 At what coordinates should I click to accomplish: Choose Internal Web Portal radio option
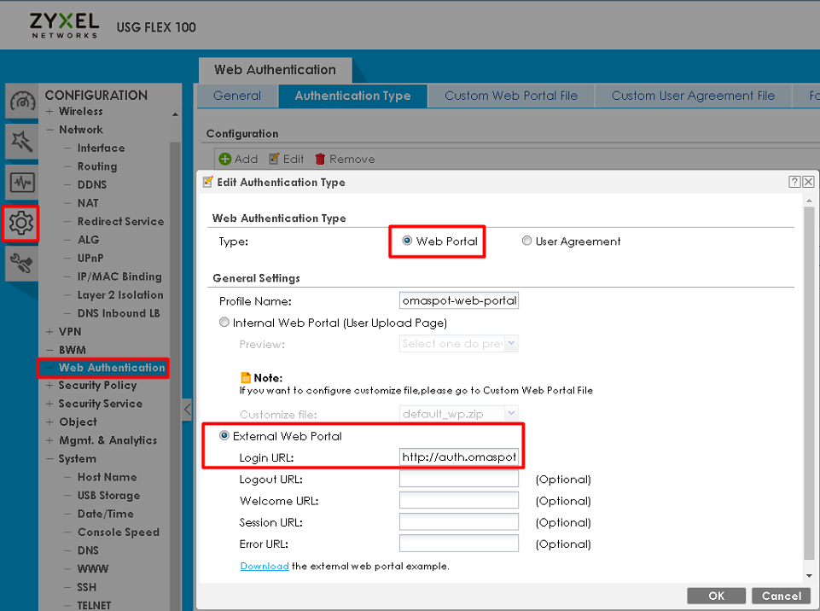(224, 323)
